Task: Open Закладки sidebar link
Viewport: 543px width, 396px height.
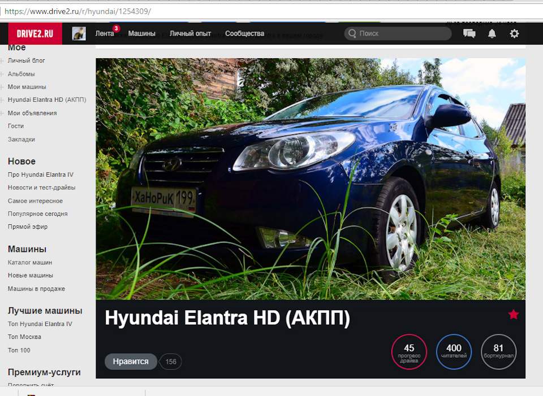Action: 21,140
